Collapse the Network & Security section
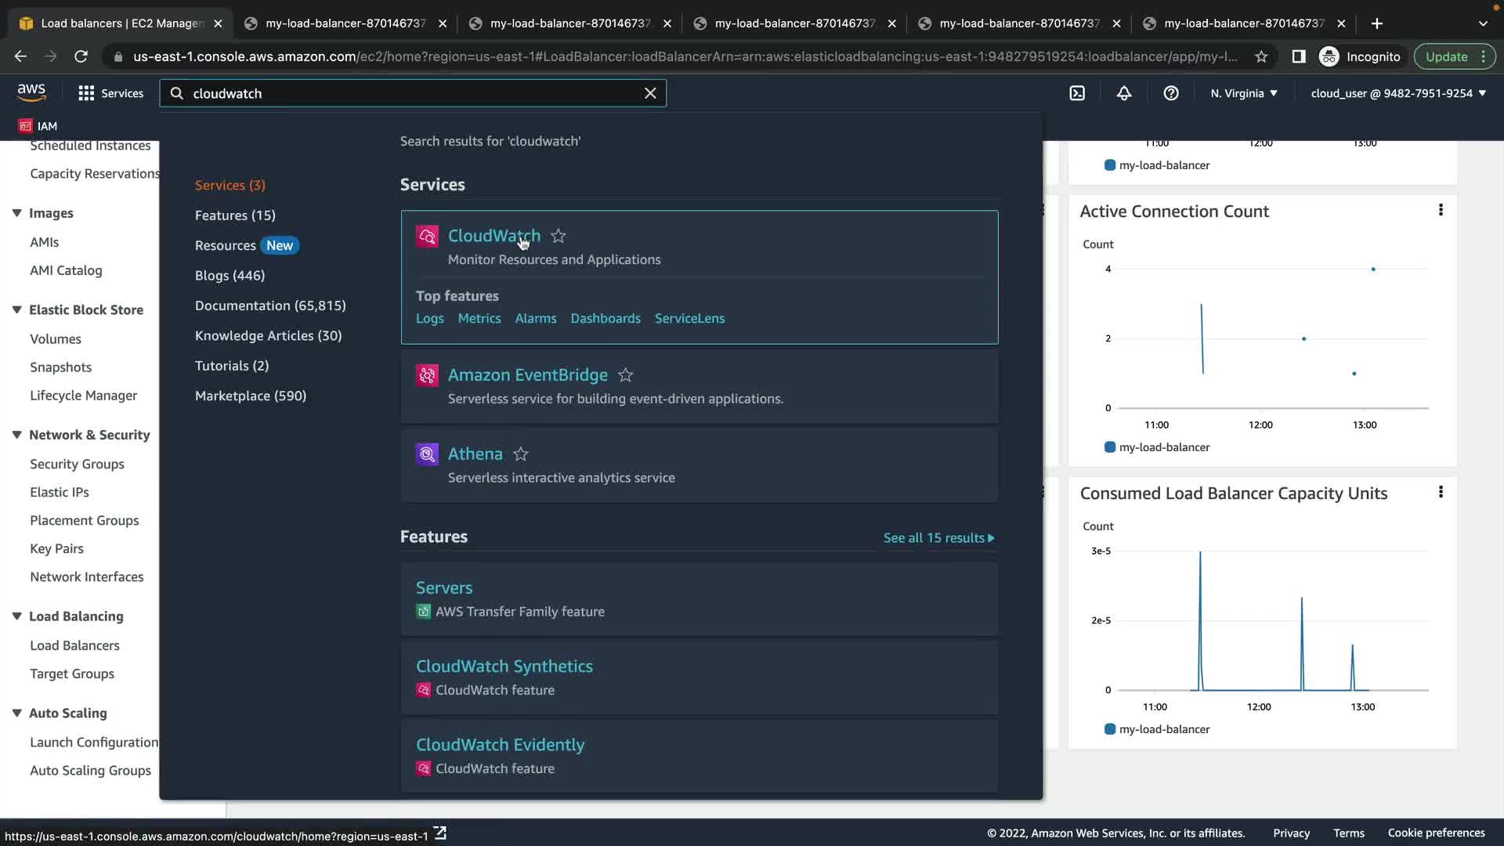The height and width of the screenshot is (846, 1504). (x=16, y=435)
